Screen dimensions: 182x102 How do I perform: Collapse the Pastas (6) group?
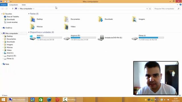click(29, 14)
